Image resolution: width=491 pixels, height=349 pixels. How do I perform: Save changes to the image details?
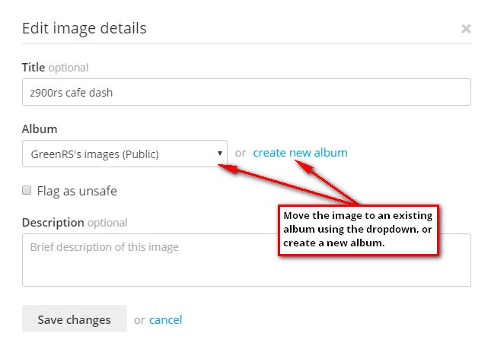coord(75,319)
